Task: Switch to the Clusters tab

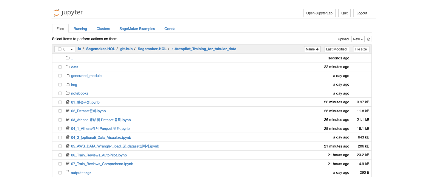Action: coord(103,29)
